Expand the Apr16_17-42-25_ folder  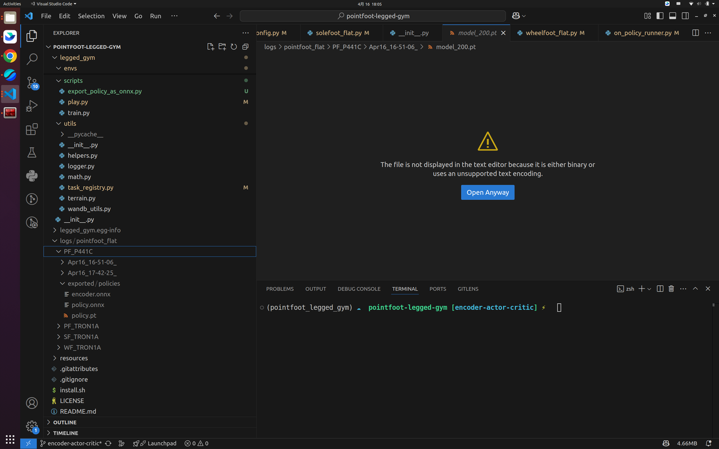coord(149,273)
